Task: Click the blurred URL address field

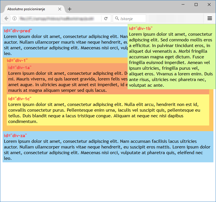Action: click(57, 18)
